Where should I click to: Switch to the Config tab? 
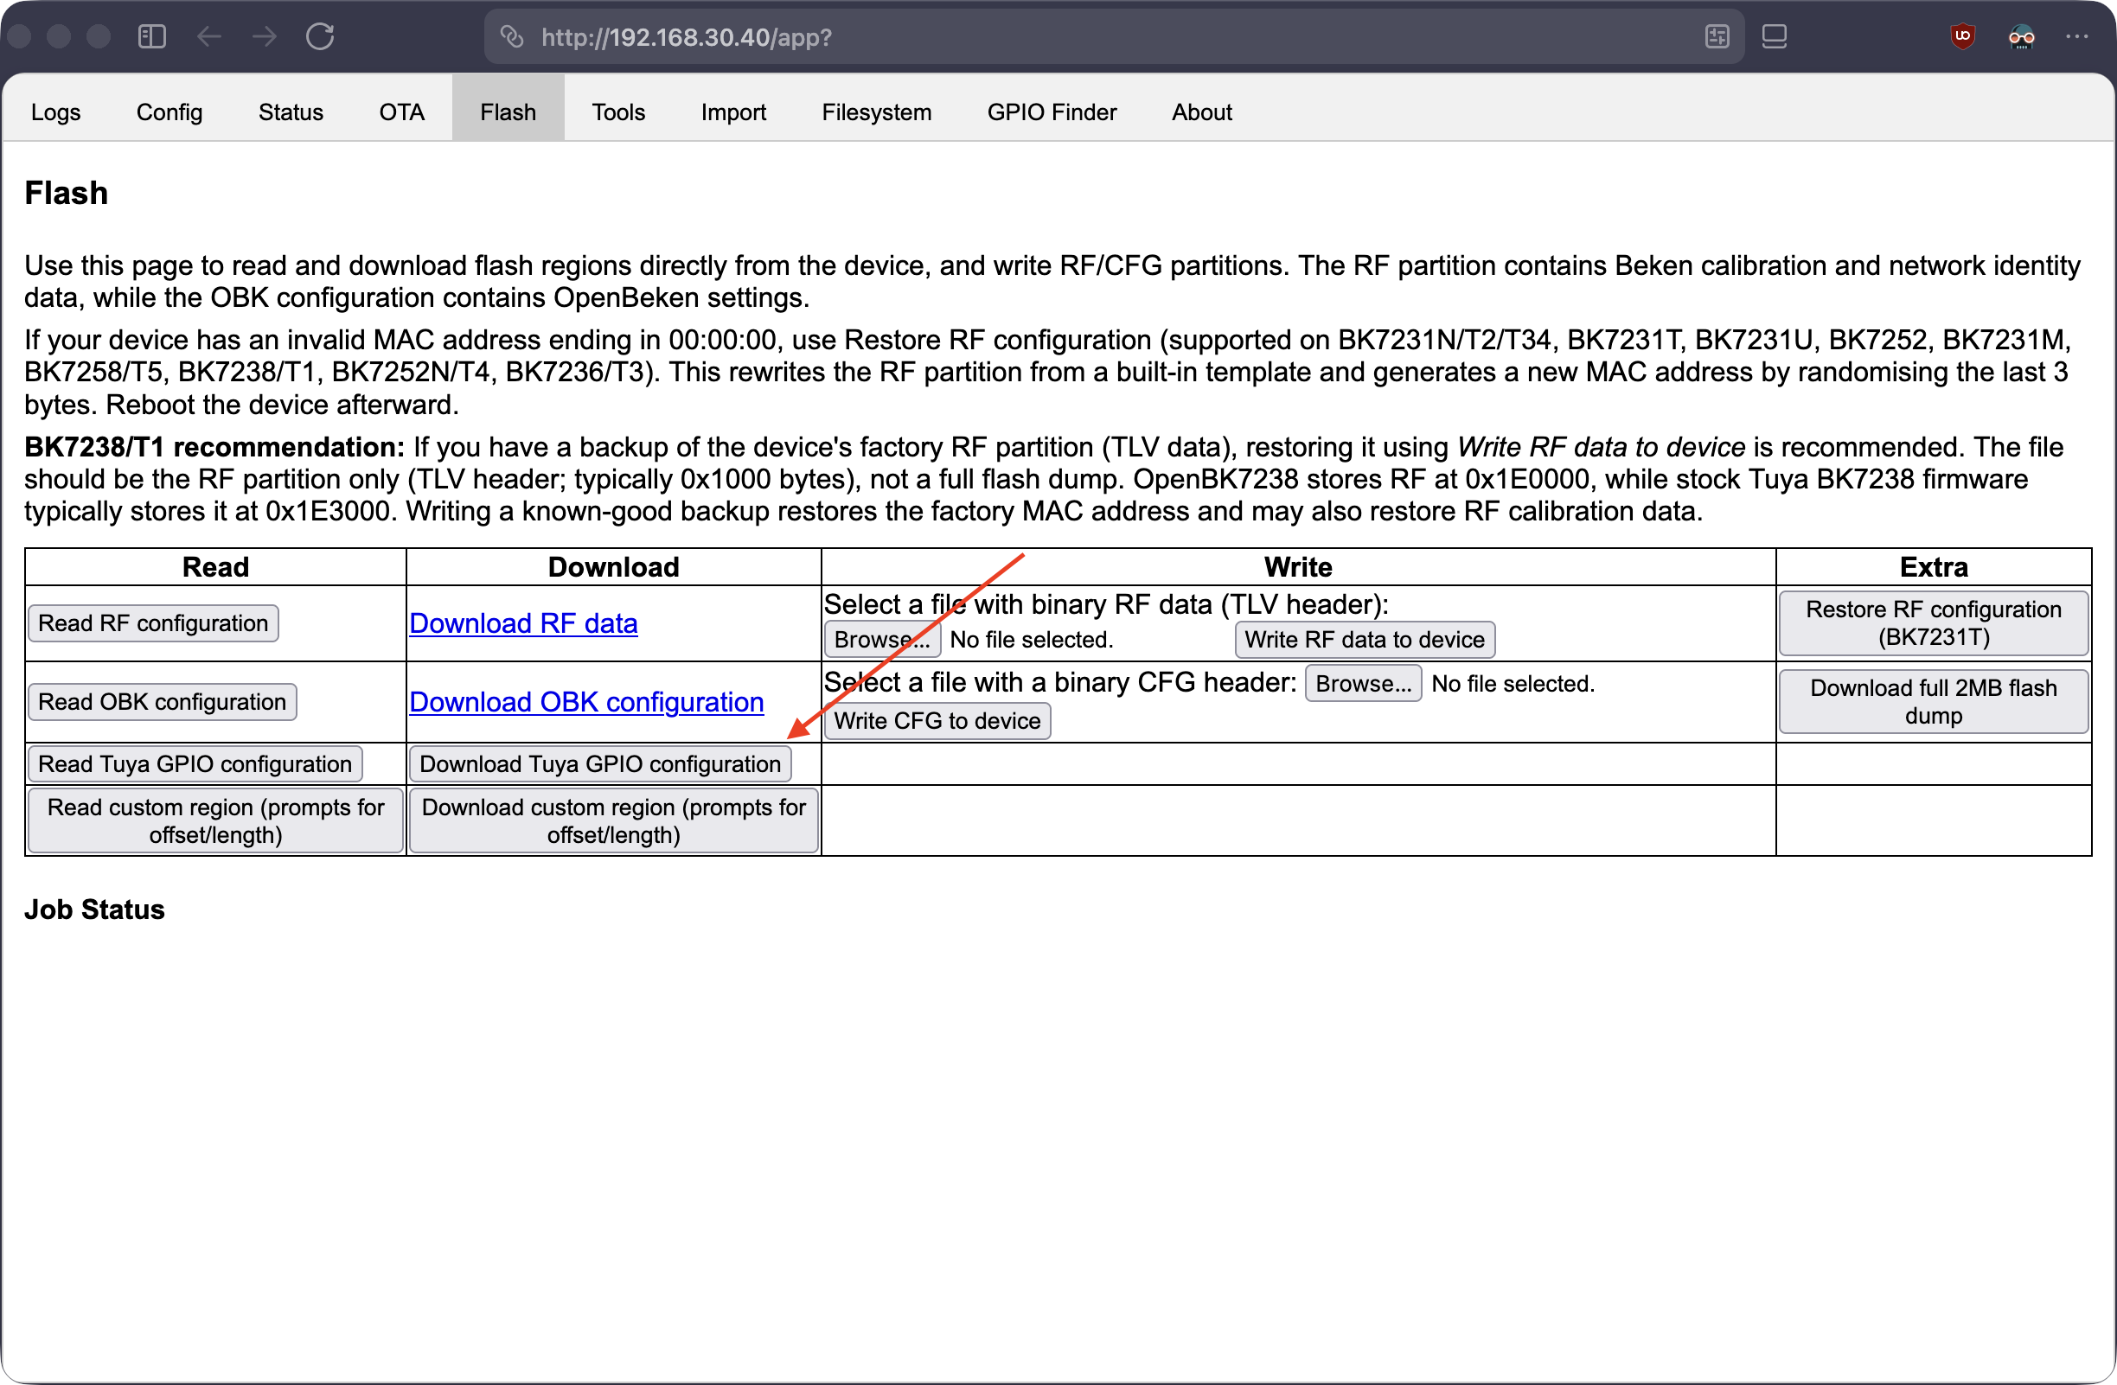[169, 112]
